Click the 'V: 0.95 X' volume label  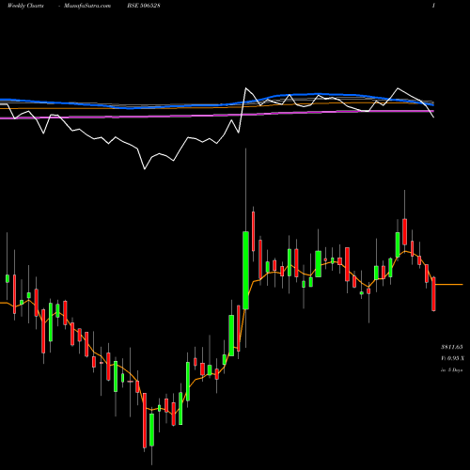click(452, 358)
